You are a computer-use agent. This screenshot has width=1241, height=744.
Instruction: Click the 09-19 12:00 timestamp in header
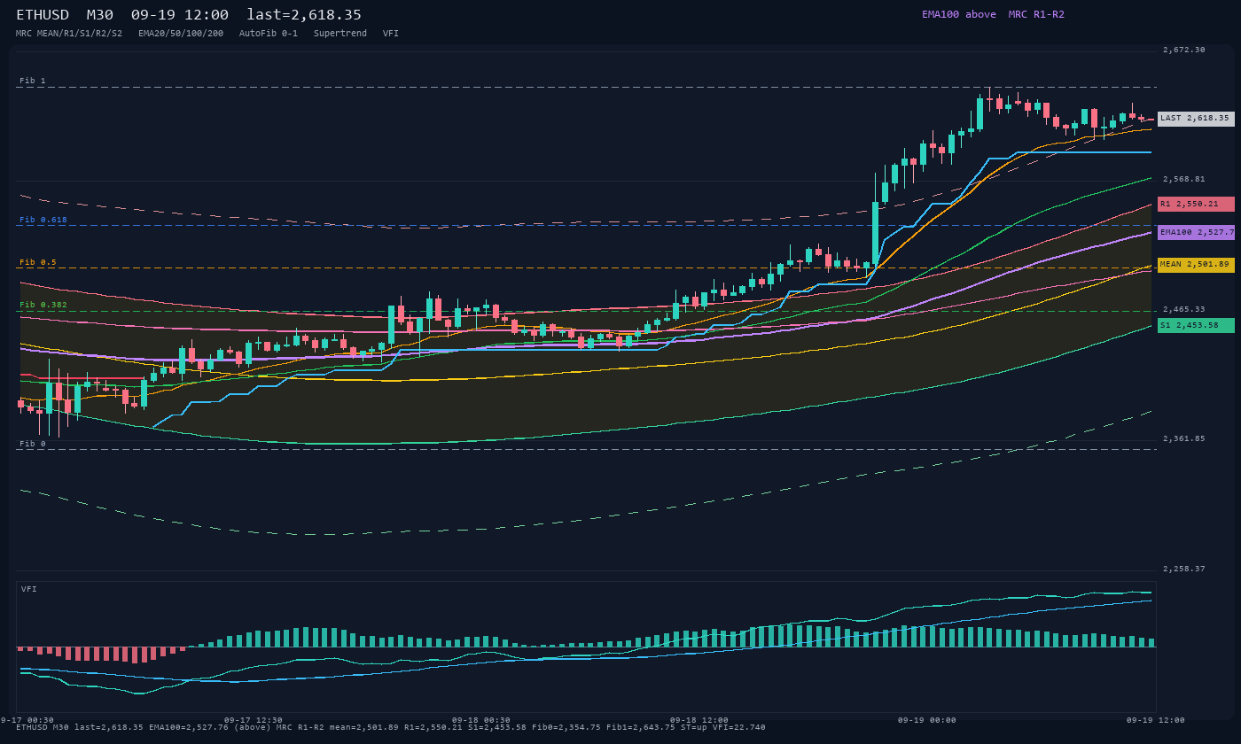180,15
